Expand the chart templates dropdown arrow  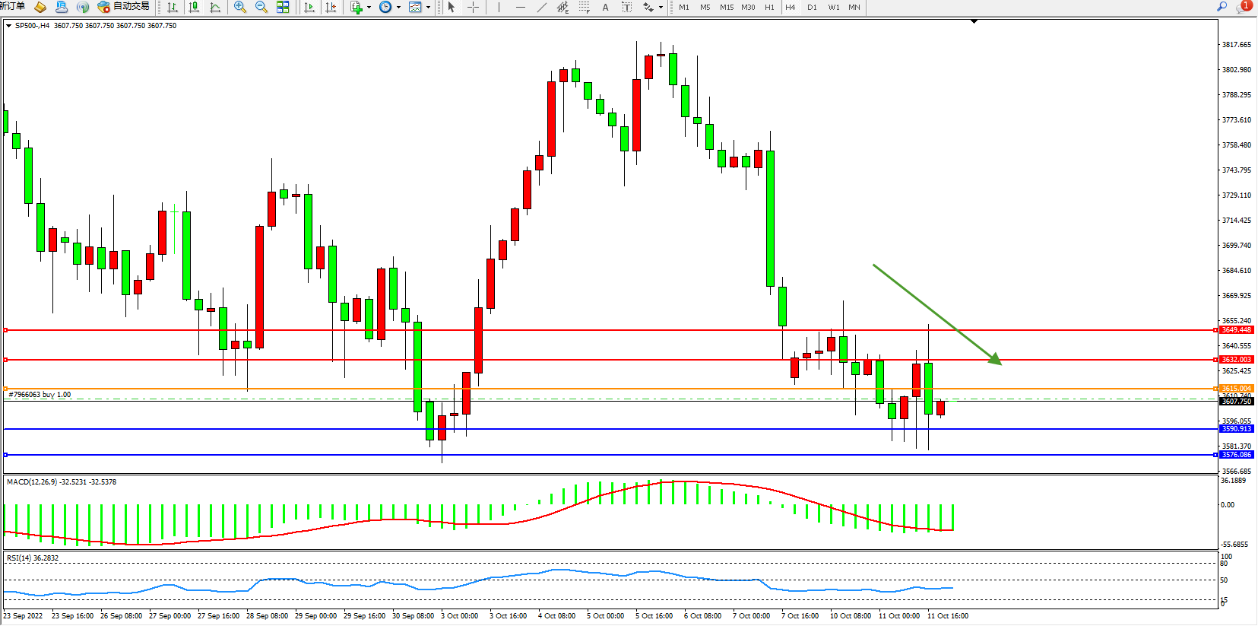pyautogui.click(x=428, y=7)
